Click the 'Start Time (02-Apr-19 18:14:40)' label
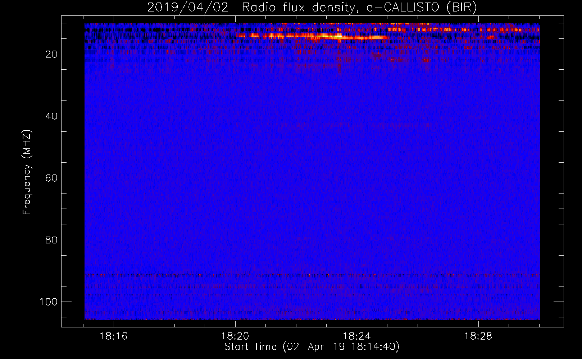 pyautogui.click(x=312, y=347)
